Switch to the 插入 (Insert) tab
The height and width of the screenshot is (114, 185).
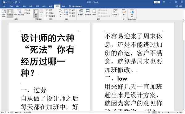18,6
